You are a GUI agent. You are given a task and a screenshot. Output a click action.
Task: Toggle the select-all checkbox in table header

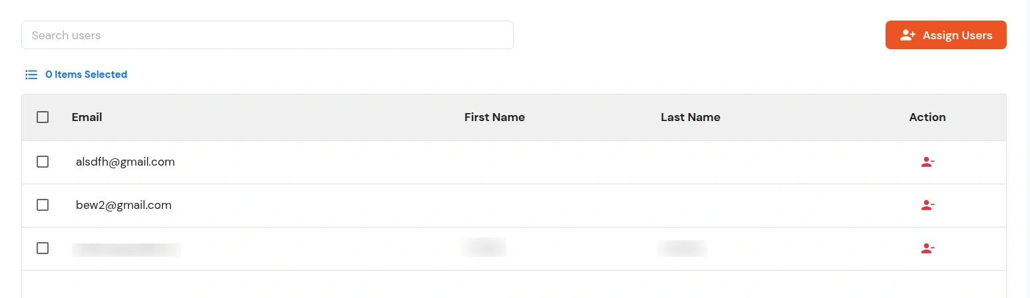click(43, 117)
